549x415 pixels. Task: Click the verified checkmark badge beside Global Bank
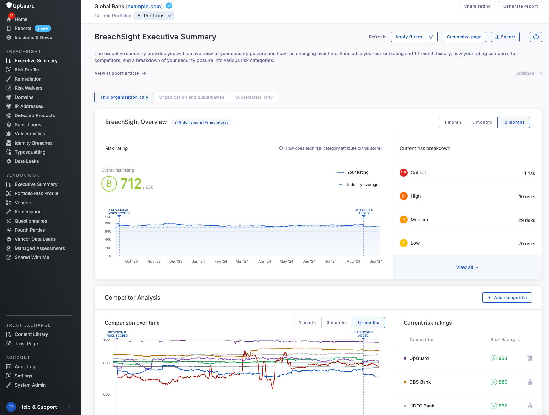tap(169, 6)
